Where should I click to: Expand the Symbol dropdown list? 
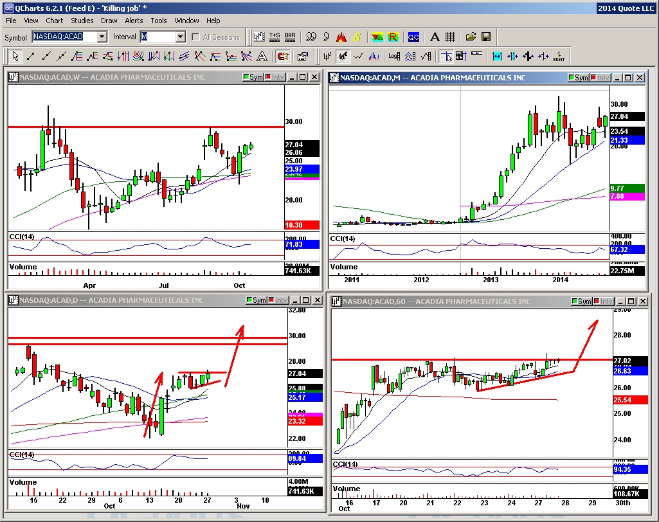tap(102, 37)
